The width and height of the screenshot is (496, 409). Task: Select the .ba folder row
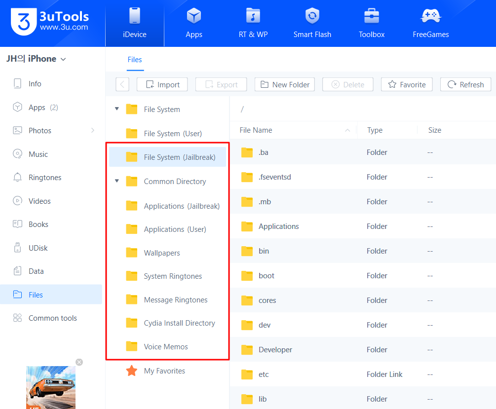point(363,152)
